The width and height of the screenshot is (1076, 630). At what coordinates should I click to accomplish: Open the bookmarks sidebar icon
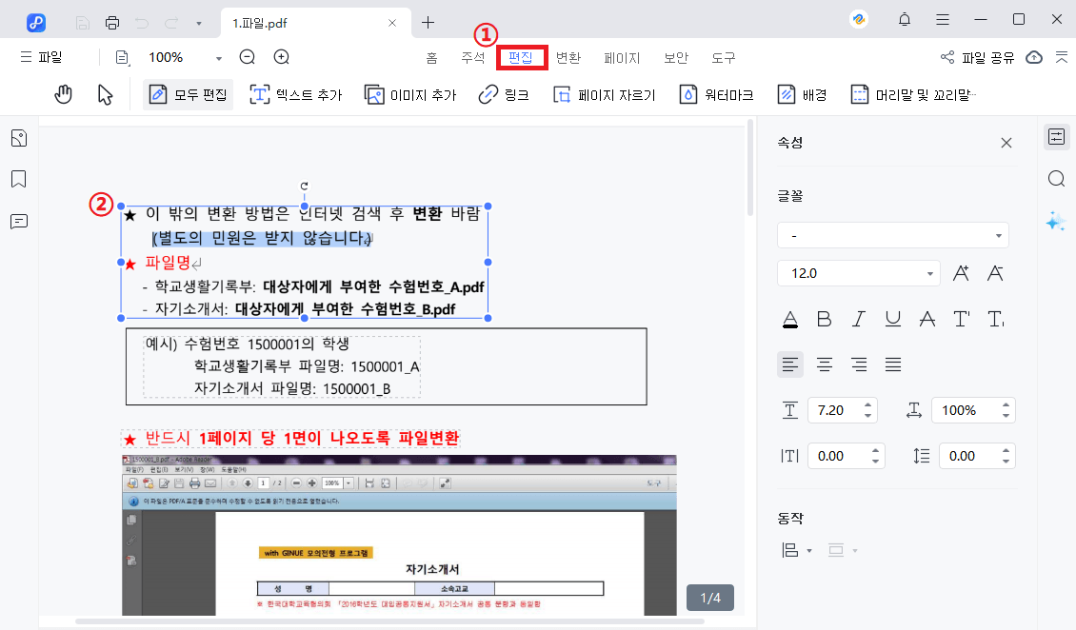click(19, 179)
